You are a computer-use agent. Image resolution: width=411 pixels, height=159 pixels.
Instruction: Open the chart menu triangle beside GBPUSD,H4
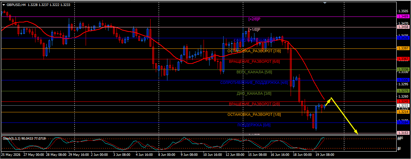click(4, 5)
